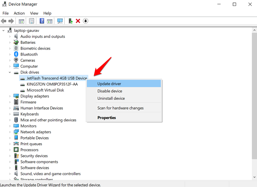Minimize the Device Manager window
The height and width of the screenshot is (187, 257).
coord(219,4)
